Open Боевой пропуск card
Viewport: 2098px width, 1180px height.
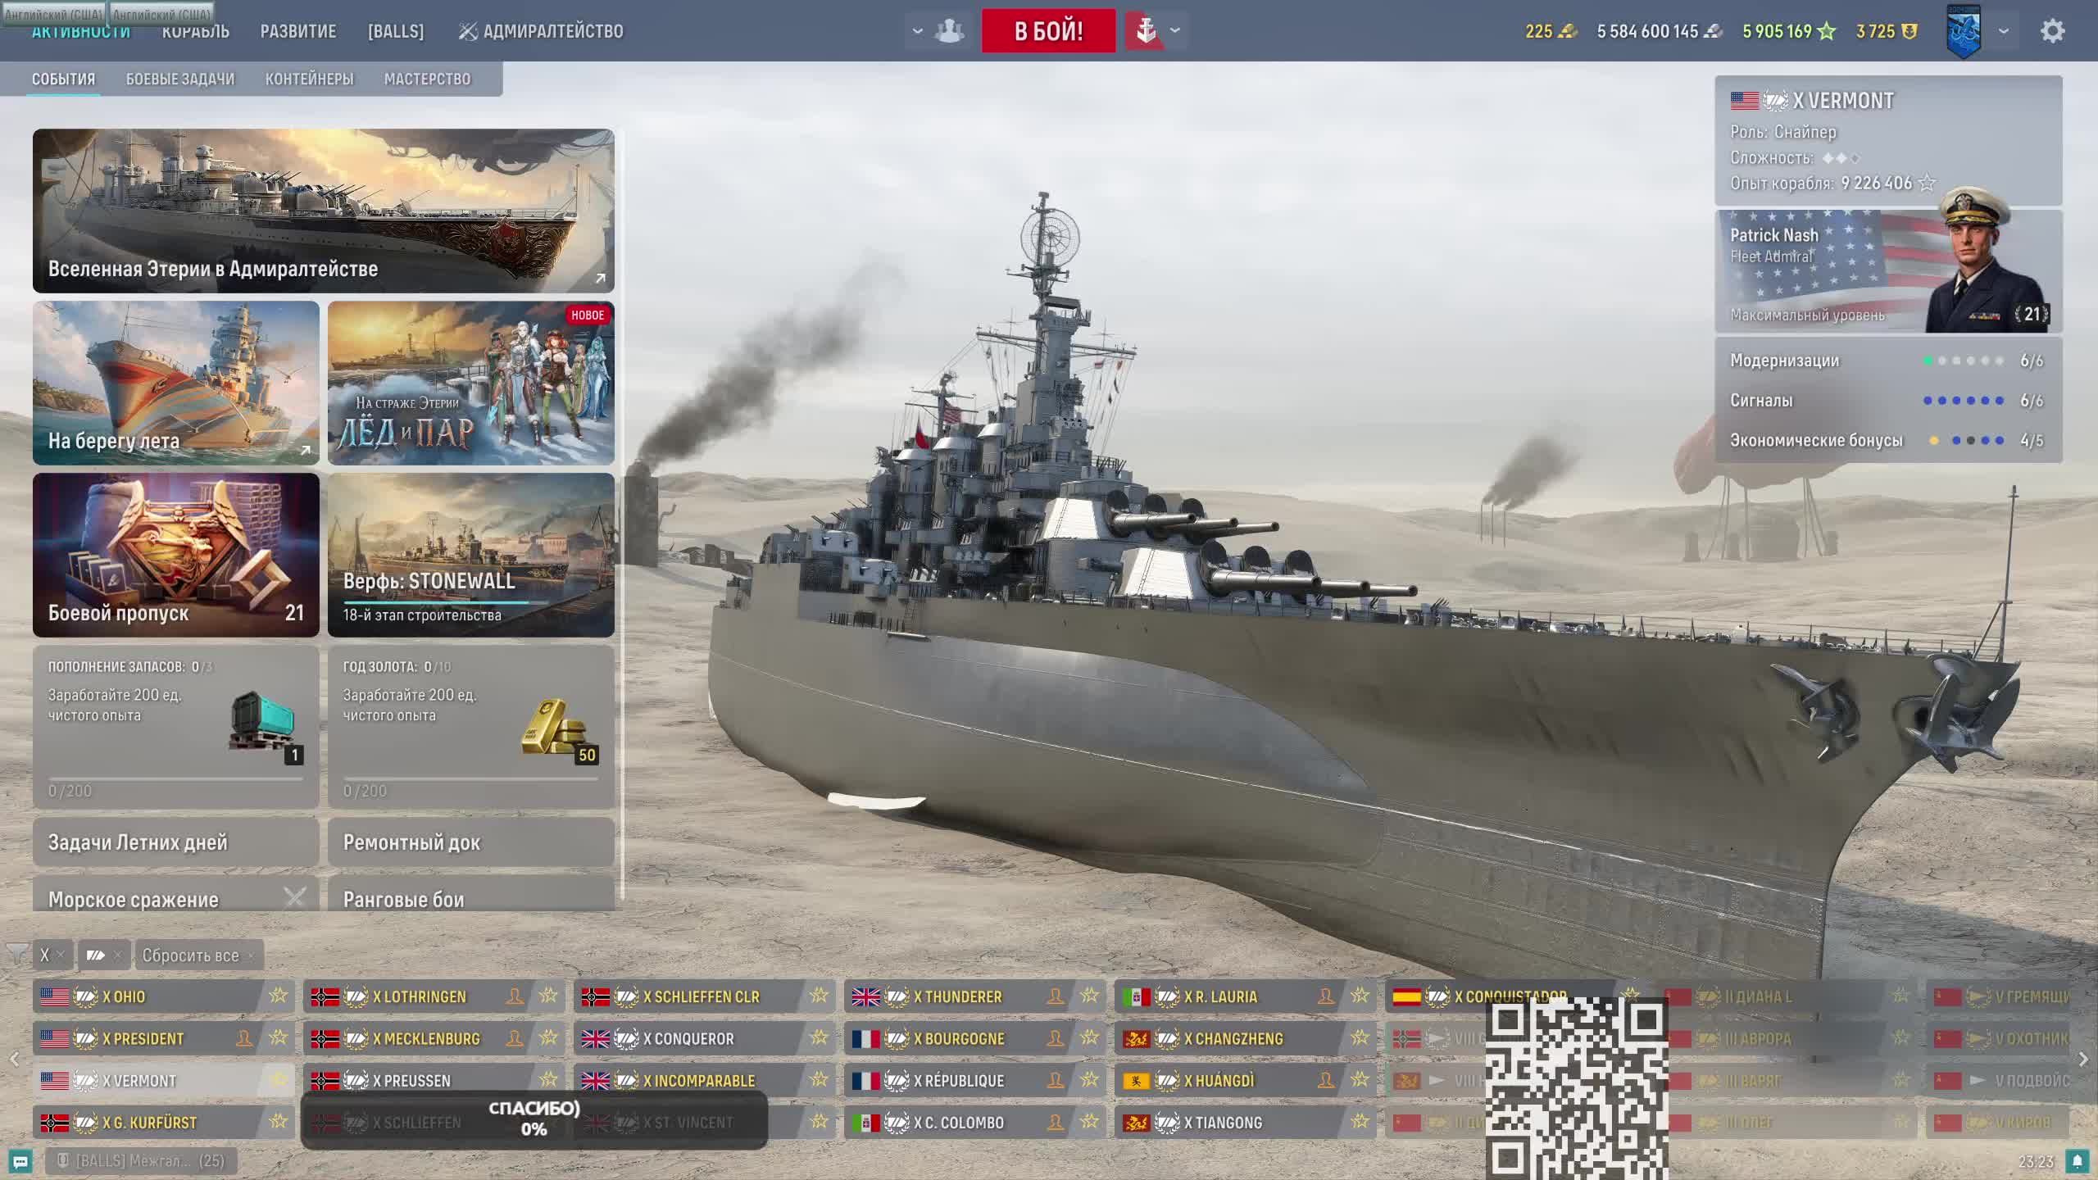point(176,555)
